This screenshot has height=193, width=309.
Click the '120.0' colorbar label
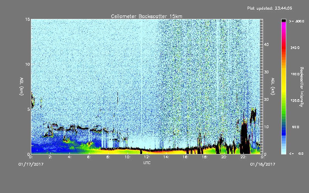click(295, 100)
